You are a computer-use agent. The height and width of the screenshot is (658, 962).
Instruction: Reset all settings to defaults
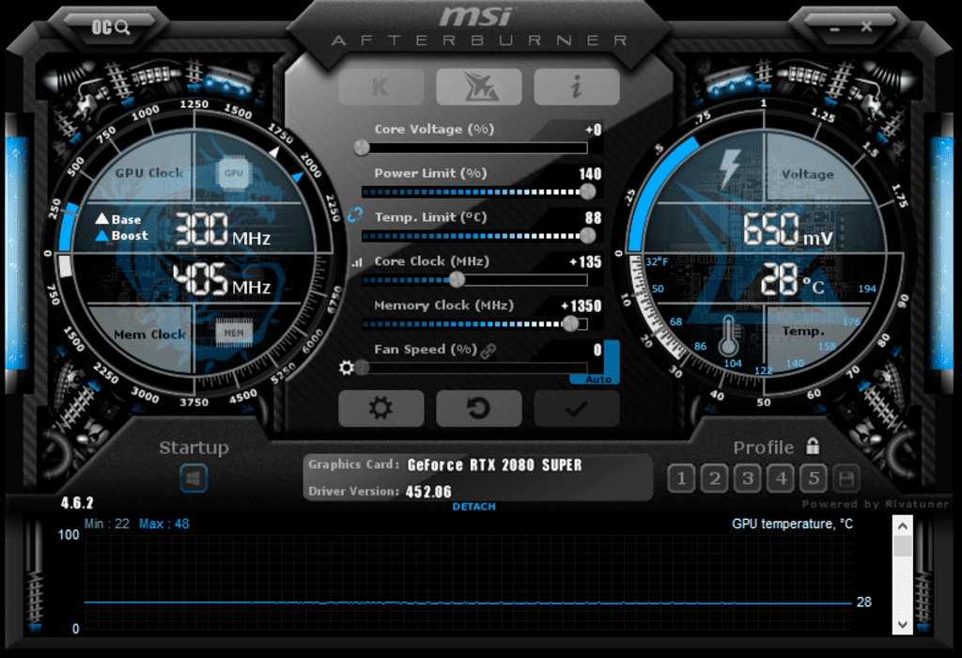pyautogui.click(x=478, y=409)
